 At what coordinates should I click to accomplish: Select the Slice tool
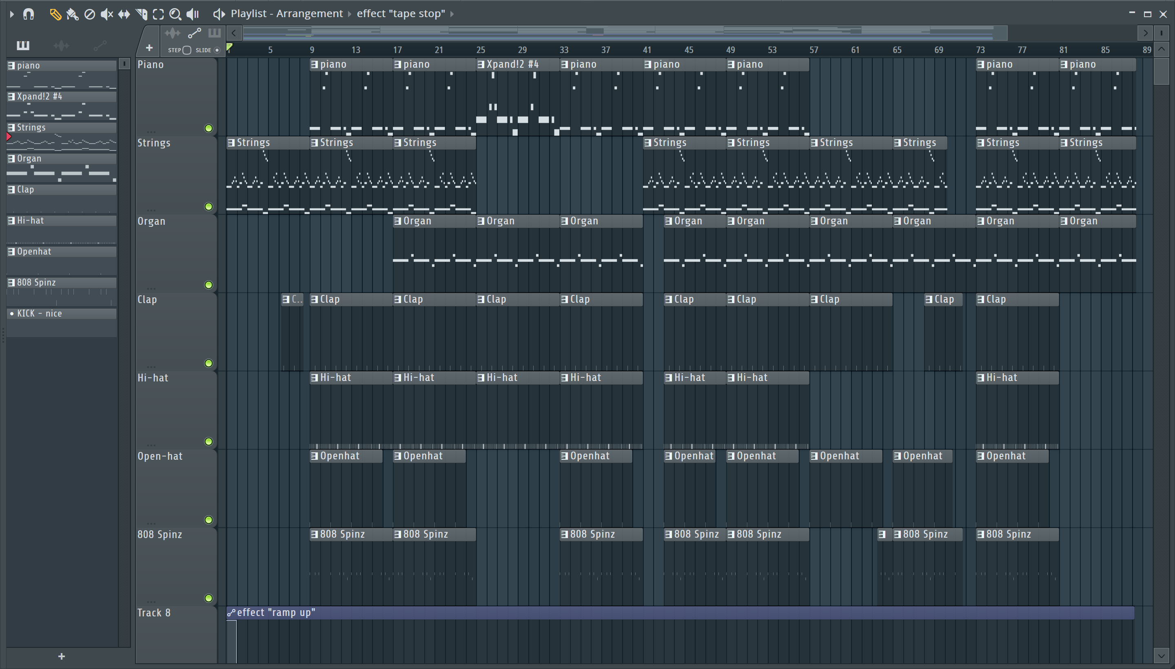142,14
